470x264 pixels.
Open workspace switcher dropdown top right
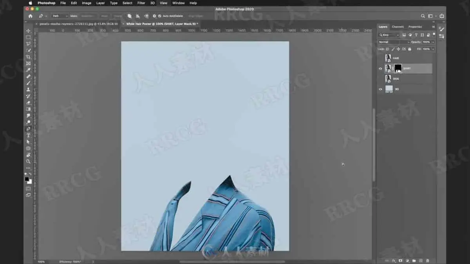pos(431,16)
